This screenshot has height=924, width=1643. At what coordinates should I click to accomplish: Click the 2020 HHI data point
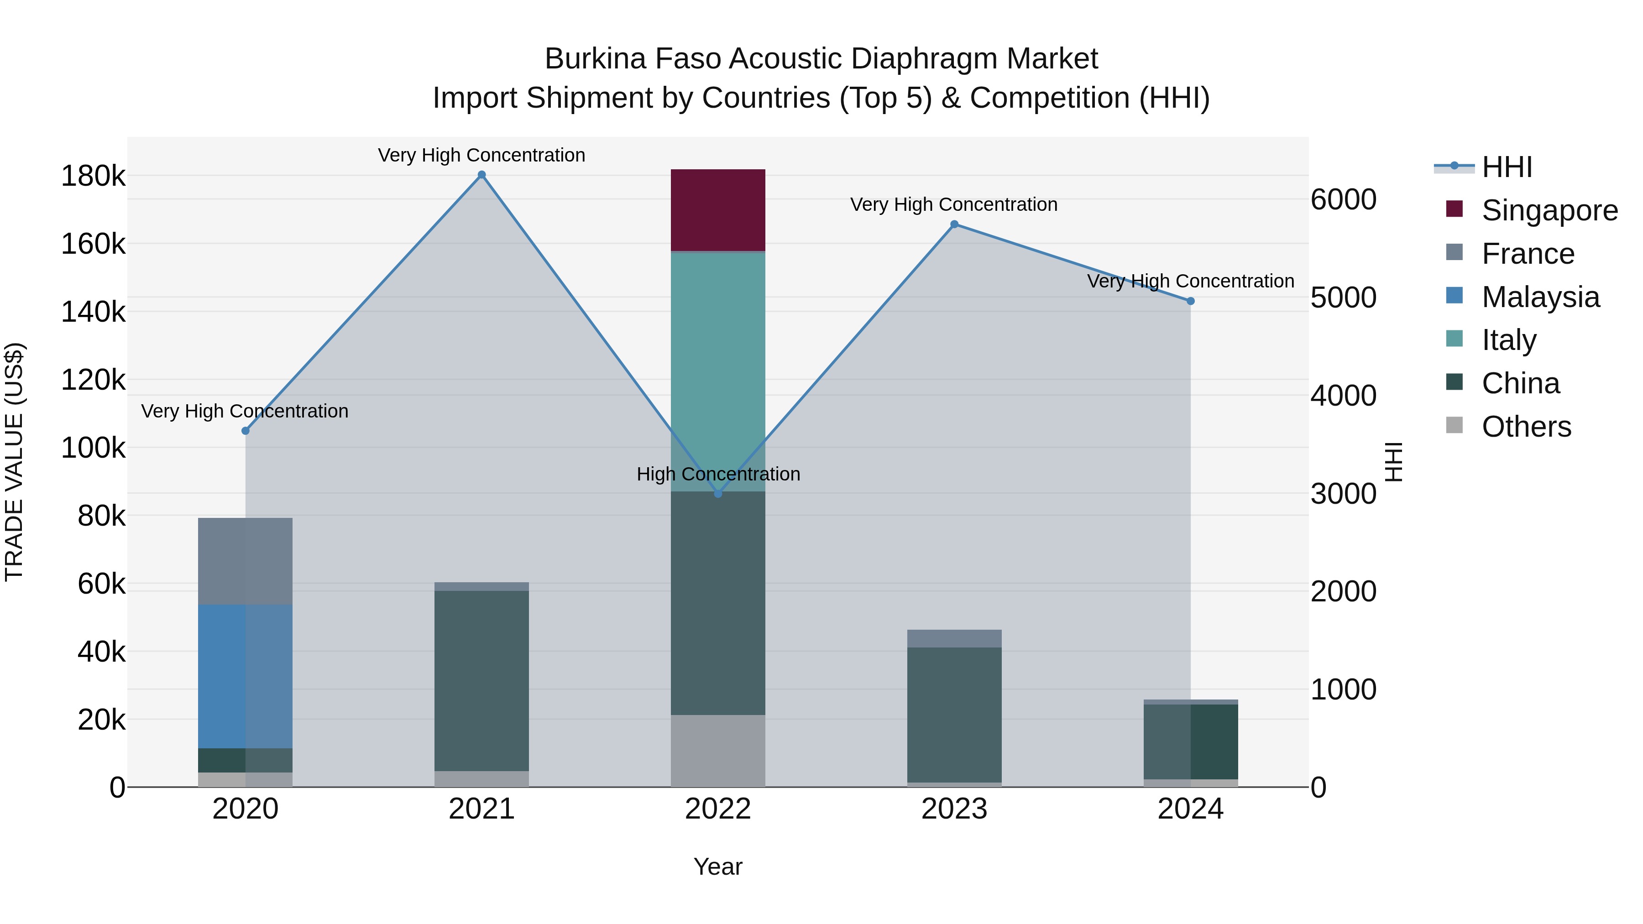[x=246, y=431]
